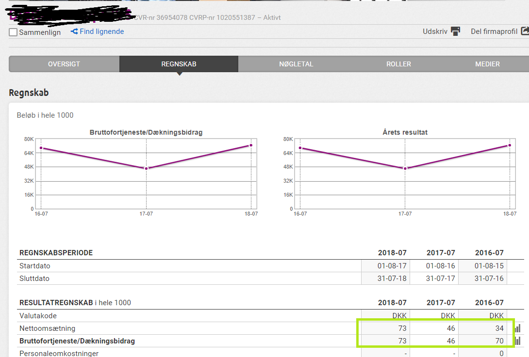Click the 18-07 data point on Årets resultat chart
The height and width of the screenshot is (357, 529).
coord(510,145)
